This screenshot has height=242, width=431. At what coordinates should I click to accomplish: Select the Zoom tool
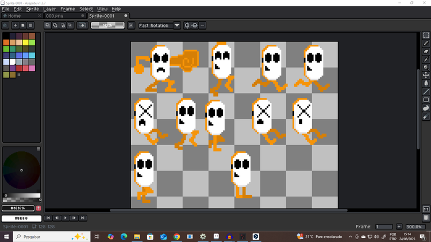click(426, 67)
